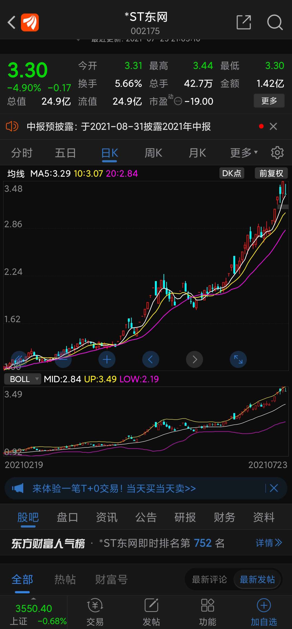292x629 pixels.
Task: Open stock search magnifier
Action: tap(275, 22)
